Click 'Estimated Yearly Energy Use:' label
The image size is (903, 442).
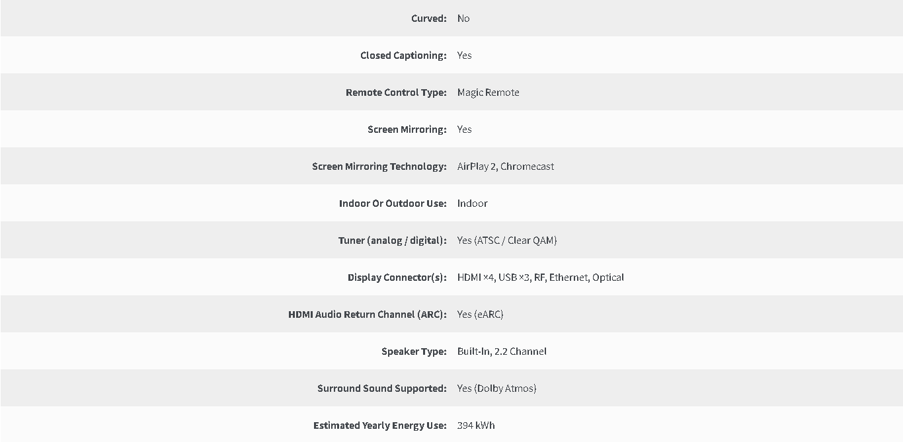(x=380, y=425)
